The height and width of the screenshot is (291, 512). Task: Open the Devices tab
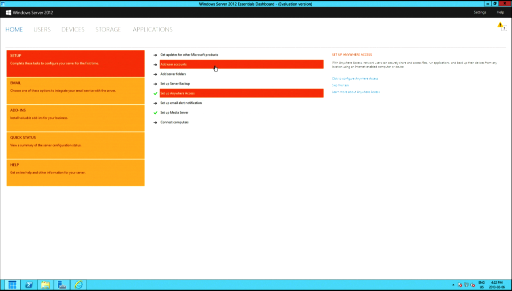(x=73, y=30)
